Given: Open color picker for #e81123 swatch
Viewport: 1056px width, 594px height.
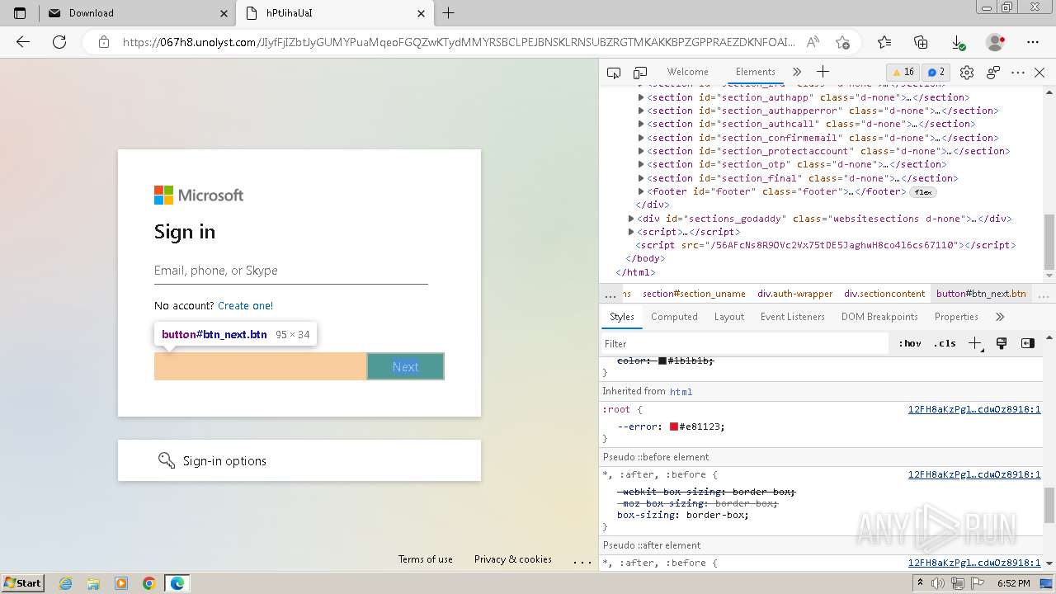Looking at the screenshot, I should click(x=673, y=427).
